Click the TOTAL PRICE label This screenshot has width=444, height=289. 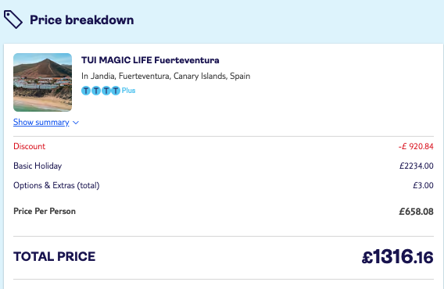coord(55,257)
